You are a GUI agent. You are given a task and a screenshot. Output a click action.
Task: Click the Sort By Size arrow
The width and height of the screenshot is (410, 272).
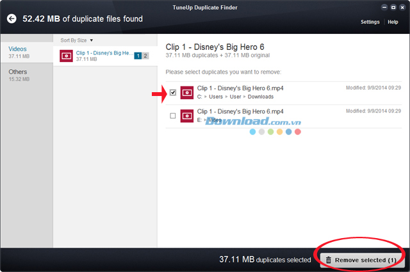tap(92, 40)
